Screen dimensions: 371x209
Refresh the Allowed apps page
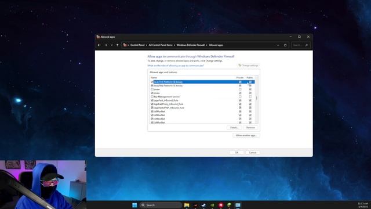click(x=285, y=45)
